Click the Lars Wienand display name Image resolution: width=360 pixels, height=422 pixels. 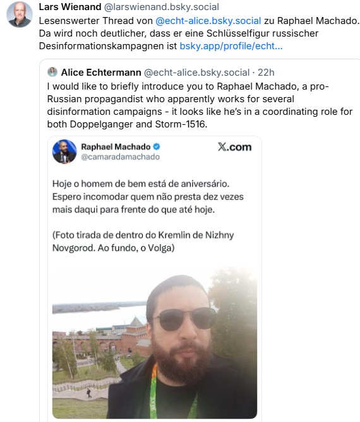[70, 7]
